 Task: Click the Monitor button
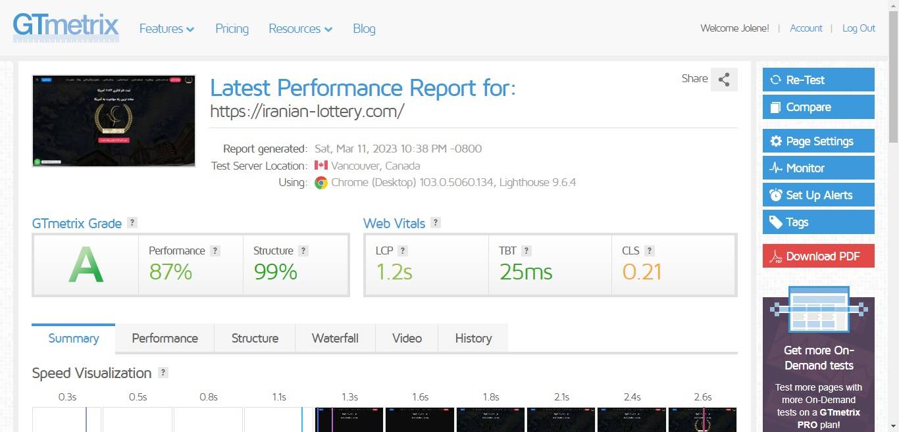pos(819,168)
